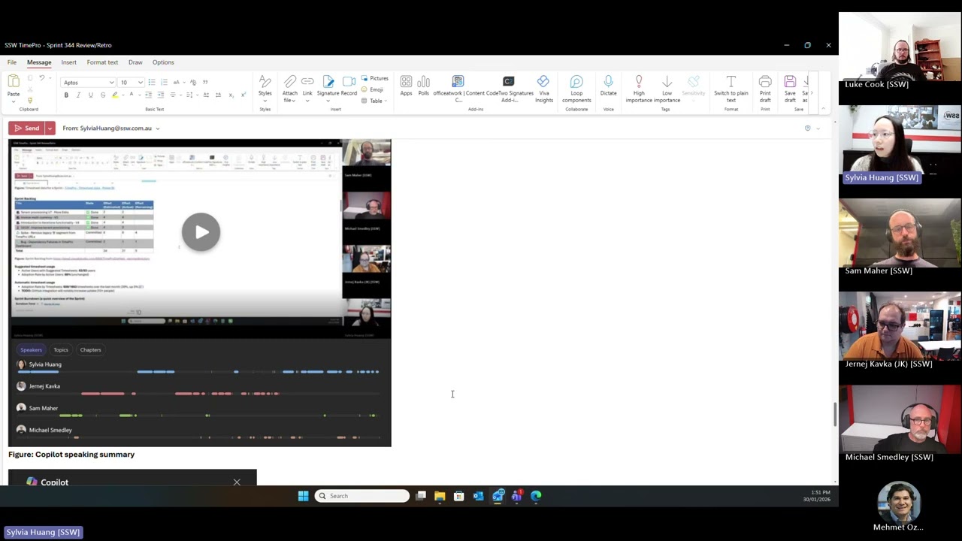Screen dimensions: 962x541
Task: Insert a Link
Action: pos(307,86)
